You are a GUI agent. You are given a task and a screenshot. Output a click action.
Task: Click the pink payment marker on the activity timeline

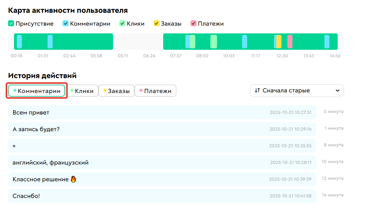click(x=289, y=41)
